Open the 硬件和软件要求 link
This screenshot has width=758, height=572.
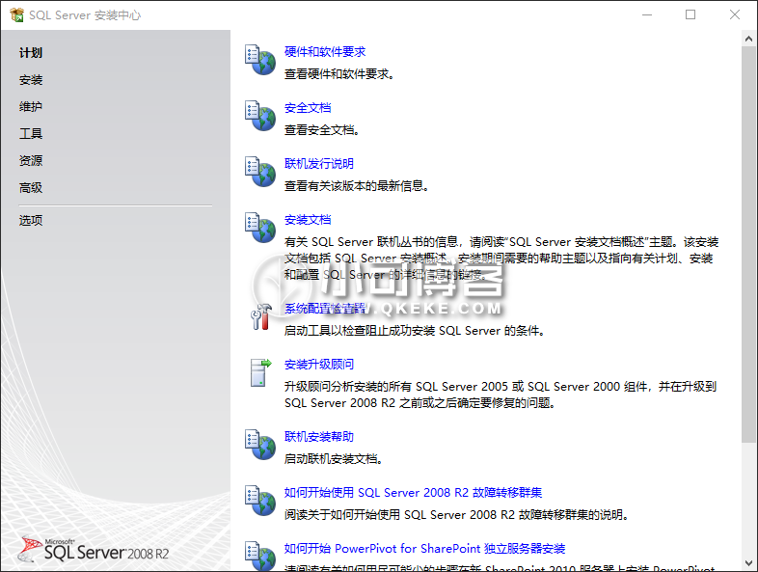point(325,52)
